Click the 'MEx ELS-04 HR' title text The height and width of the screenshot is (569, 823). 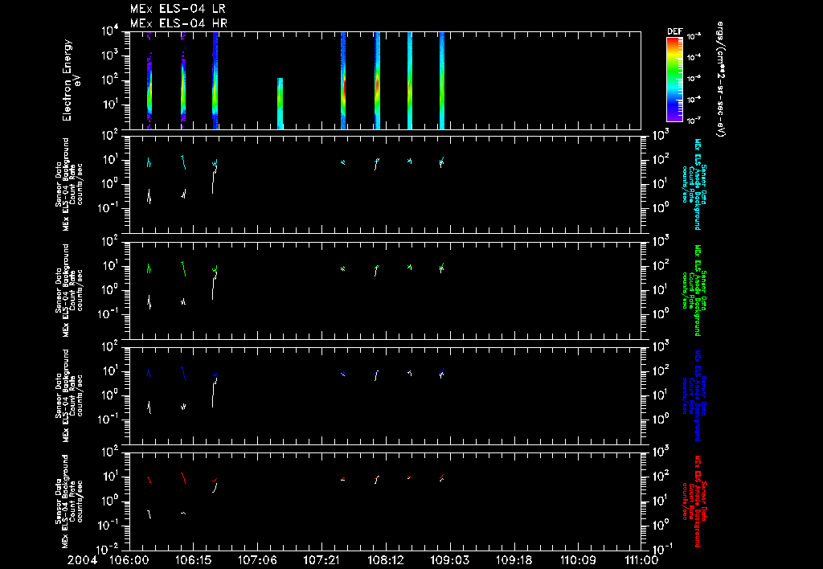click(x=178, y=23)
